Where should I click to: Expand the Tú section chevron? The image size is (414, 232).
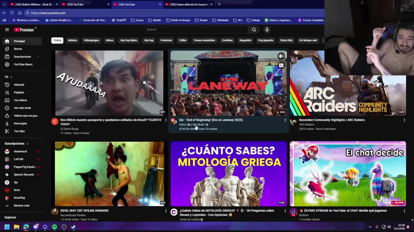click(11, 77)
